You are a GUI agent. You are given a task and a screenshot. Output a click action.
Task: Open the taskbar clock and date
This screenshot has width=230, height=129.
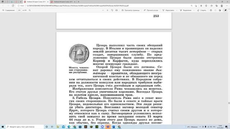pos(220,126)
